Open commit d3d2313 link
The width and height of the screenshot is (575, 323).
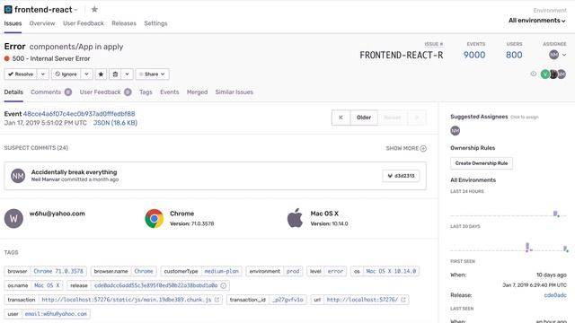[x=401, y=176]
